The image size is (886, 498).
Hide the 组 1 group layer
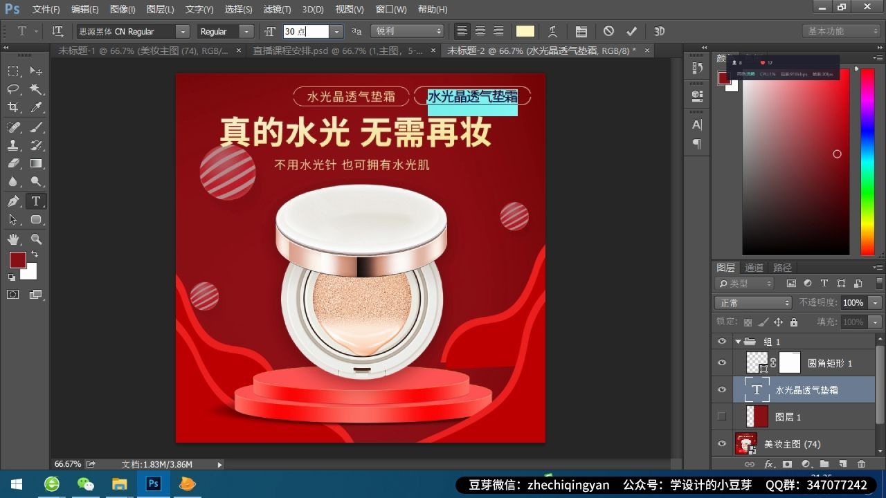click(722, 342)
